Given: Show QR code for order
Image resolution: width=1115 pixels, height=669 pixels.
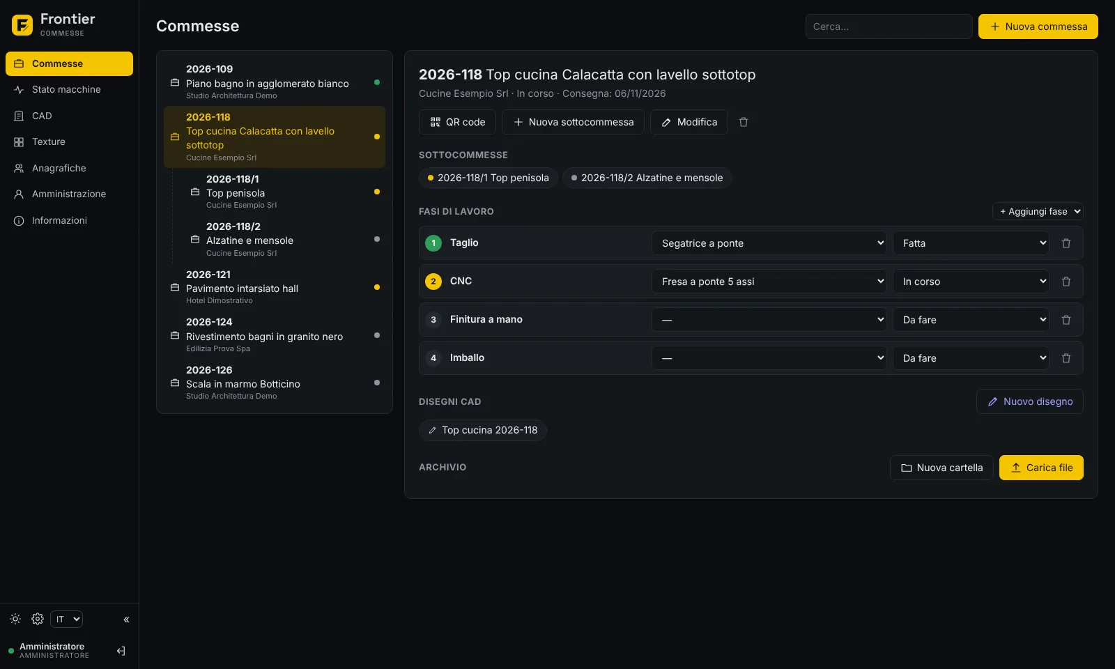Looking at the screenshot, I should coord(457,122).
